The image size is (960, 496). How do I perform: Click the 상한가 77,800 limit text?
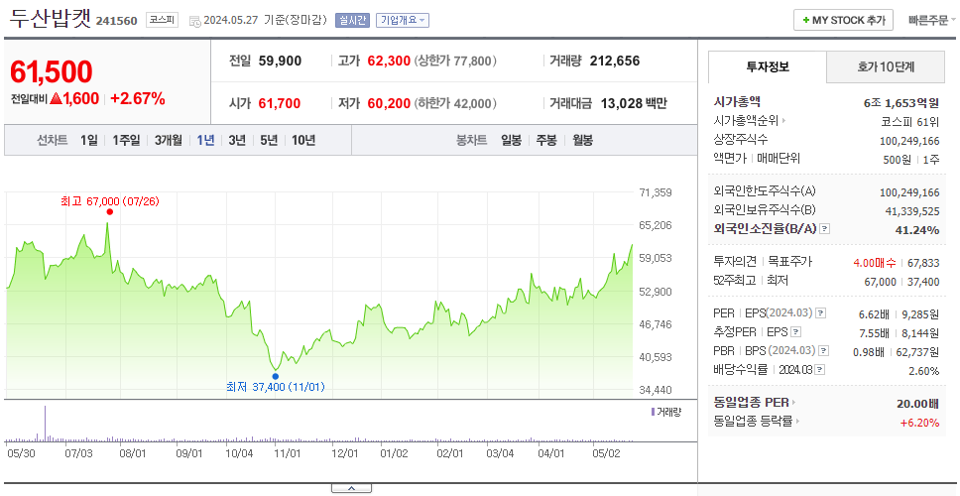click(455, 62)
